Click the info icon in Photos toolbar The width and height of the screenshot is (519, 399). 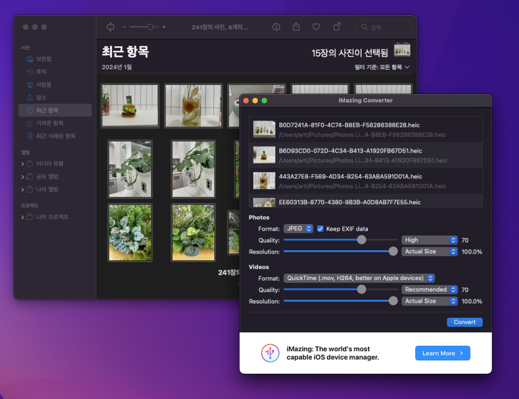[276, 27]
